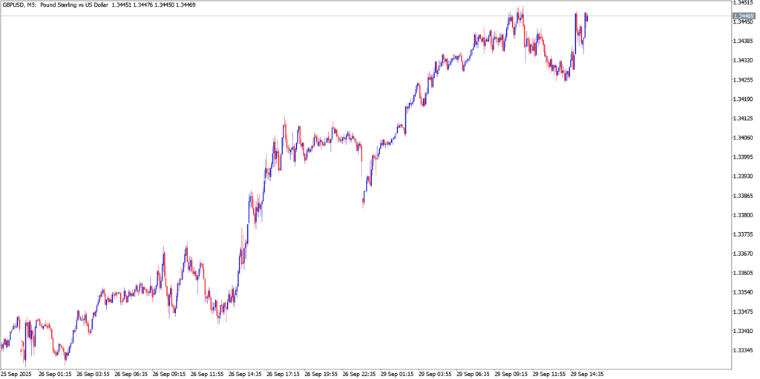760x379 pixels.
Task: Select the 26 Sep 19:55 time label
Action: pyautogui.click(x=323, y=374)
